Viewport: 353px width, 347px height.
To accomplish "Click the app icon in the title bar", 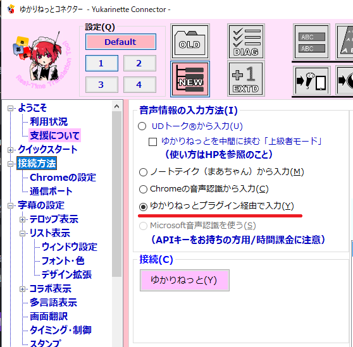I will click(x=11, y=9).
